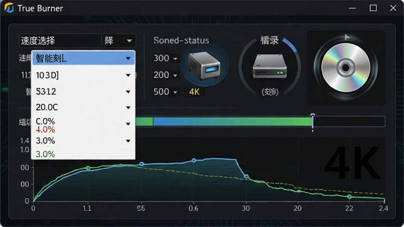Click the small play arrow above the disc

click(x=347, y=37)
